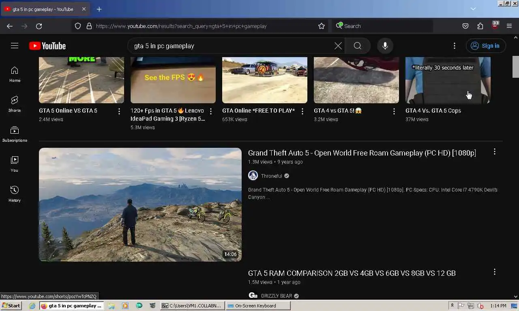Go to Home in the sidebar

click(15, 75)
